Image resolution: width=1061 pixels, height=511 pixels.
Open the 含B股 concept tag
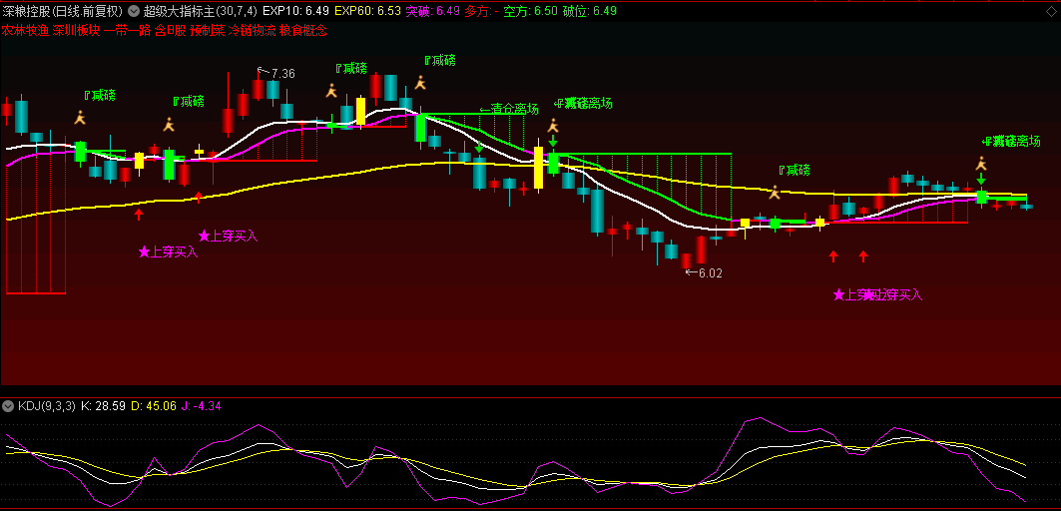click(169, 31)
